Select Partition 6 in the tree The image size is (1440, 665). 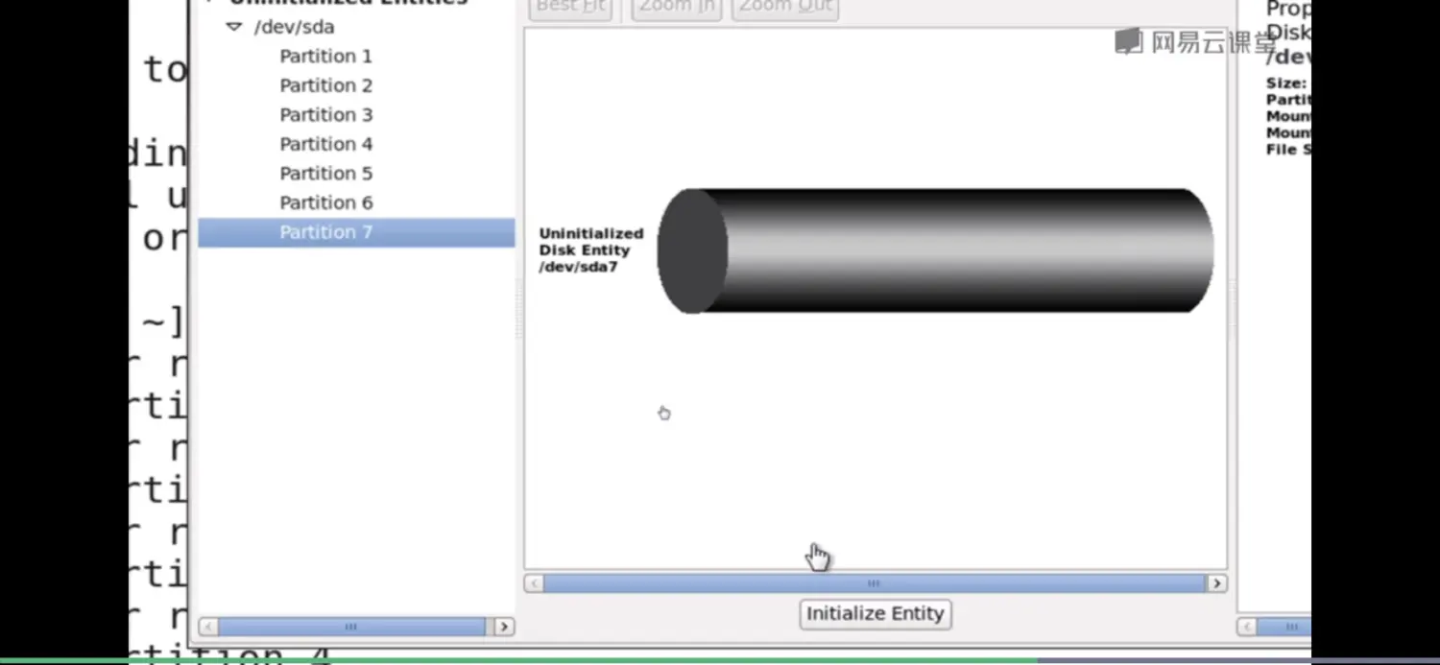point(325,202)
